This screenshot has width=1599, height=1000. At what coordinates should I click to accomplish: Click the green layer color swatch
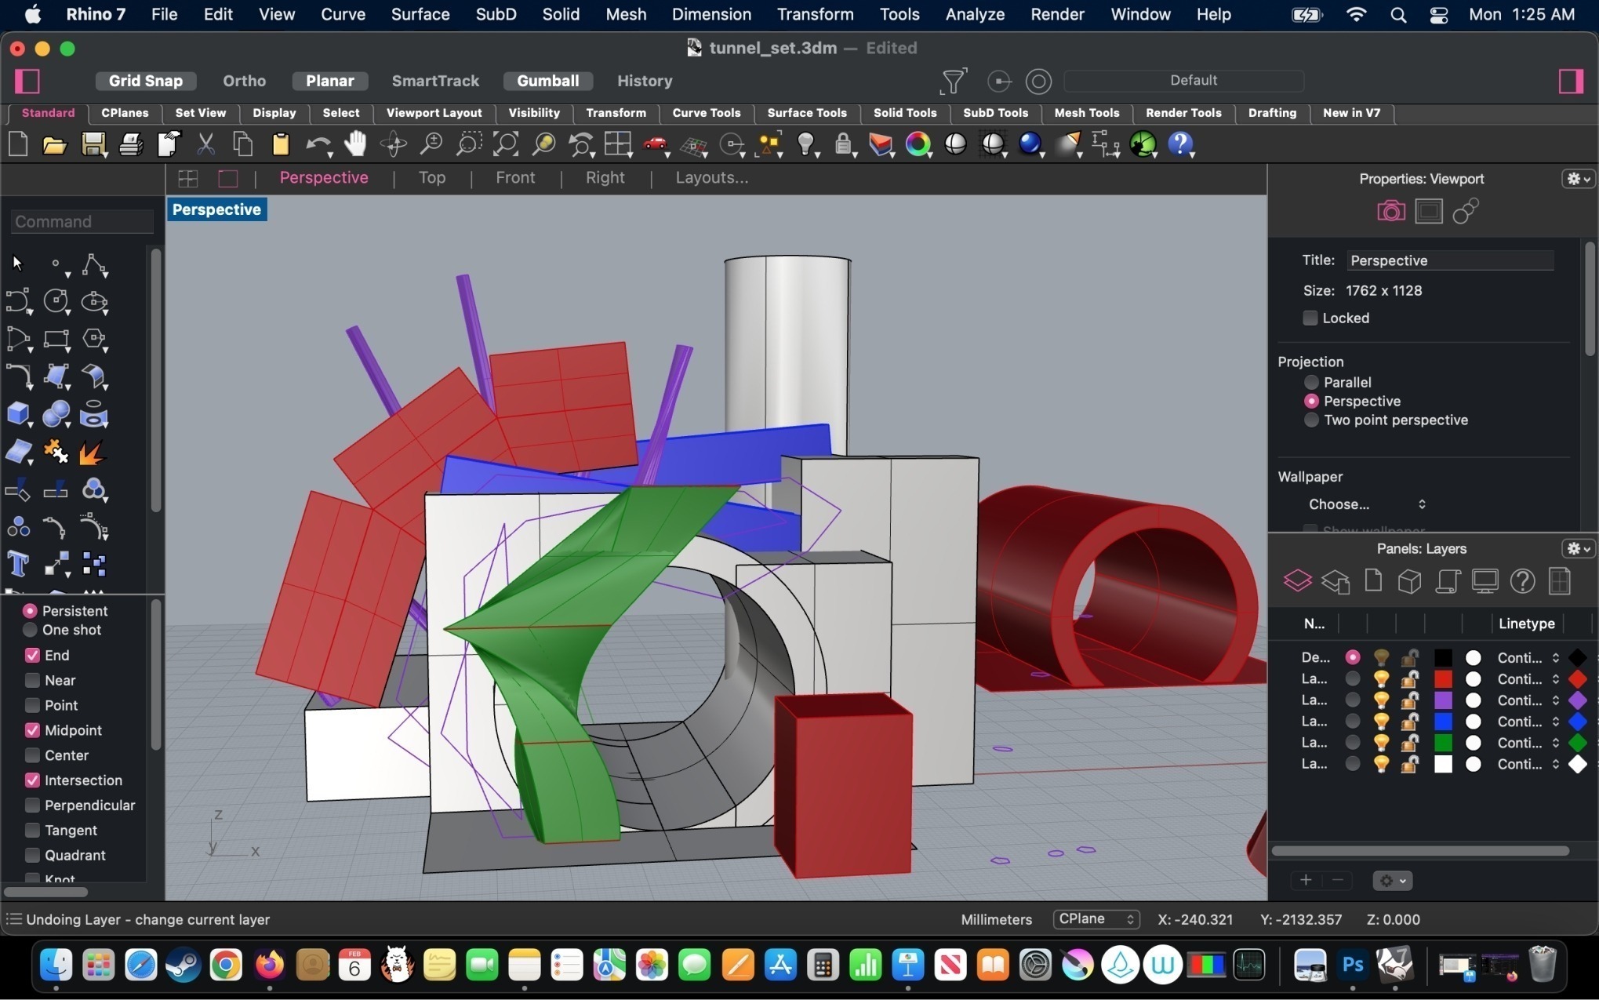tap(1443, 743)
